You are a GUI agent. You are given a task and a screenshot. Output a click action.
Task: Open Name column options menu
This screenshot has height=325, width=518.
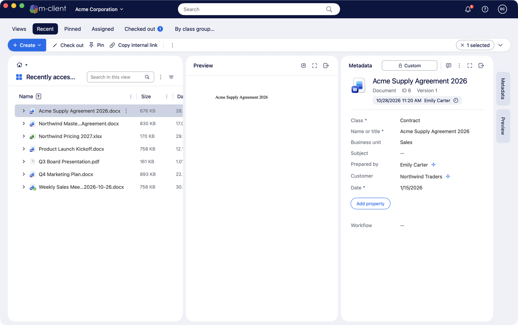point(131,96)
